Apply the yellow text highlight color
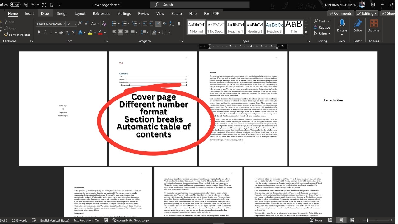Screen dimensions: 398x224 (x=90, y=32)
